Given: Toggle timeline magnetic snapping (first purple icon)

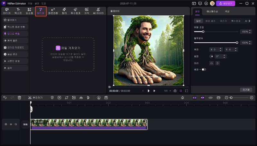Looking at the screenshot, I should pyautogui.click(x=195, y=98).
